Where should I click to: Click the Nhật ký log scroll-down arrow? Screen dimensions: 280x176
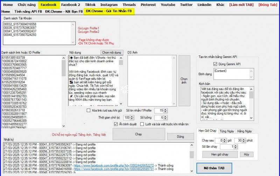[x=192, y=171]
